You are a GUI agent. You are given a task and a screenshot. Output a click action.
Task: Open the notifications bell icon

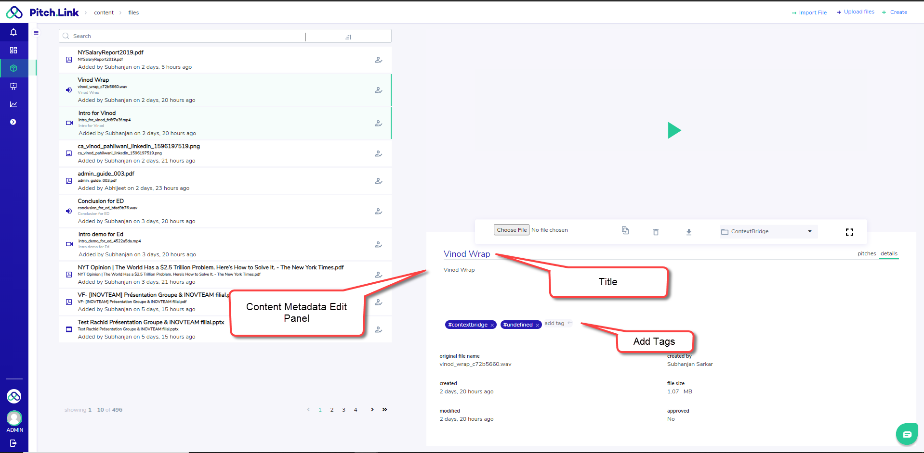click(x=13, y=32)
